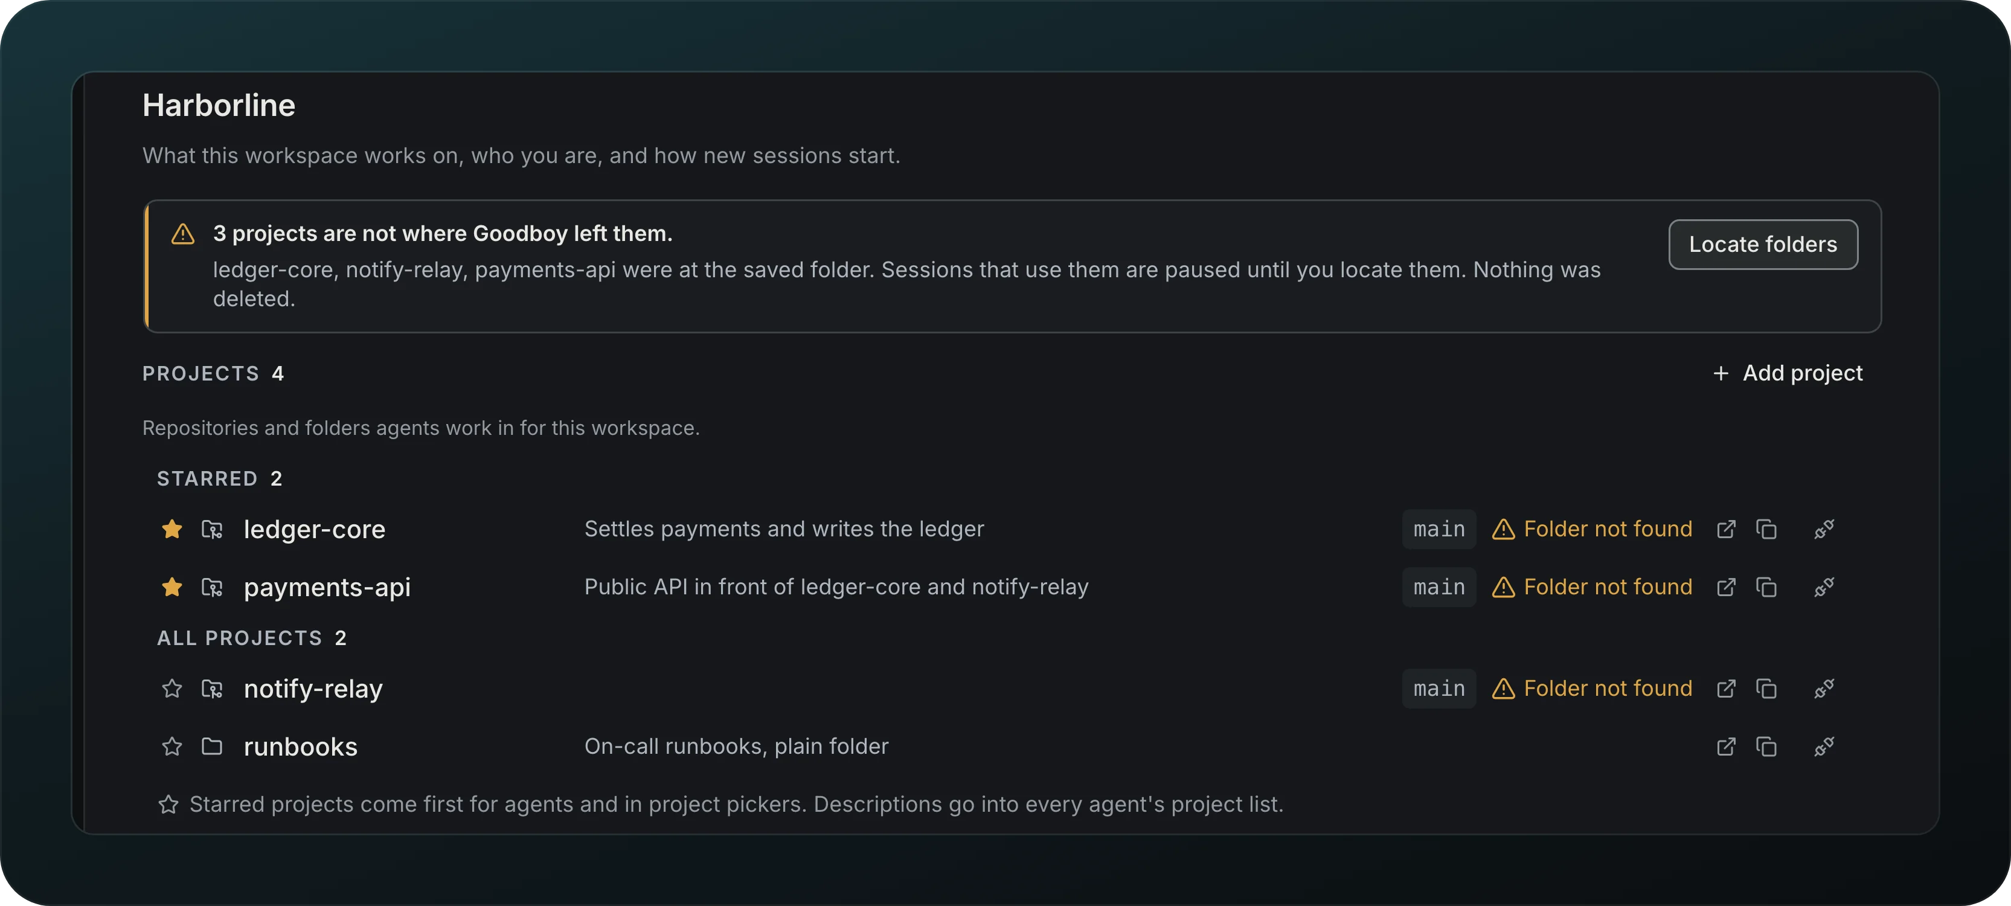Unstar the ledger-core project
Viewport: 2011px width, 906px height.
click(x=172, y=528)
